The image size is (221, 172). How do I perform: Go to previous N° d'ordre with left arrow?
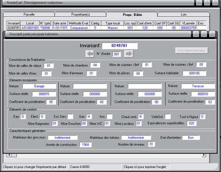[90, 54]
